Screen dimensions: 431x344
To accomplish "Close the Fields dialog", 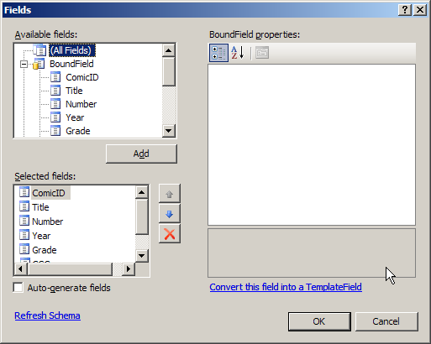I will coord(420,10).
